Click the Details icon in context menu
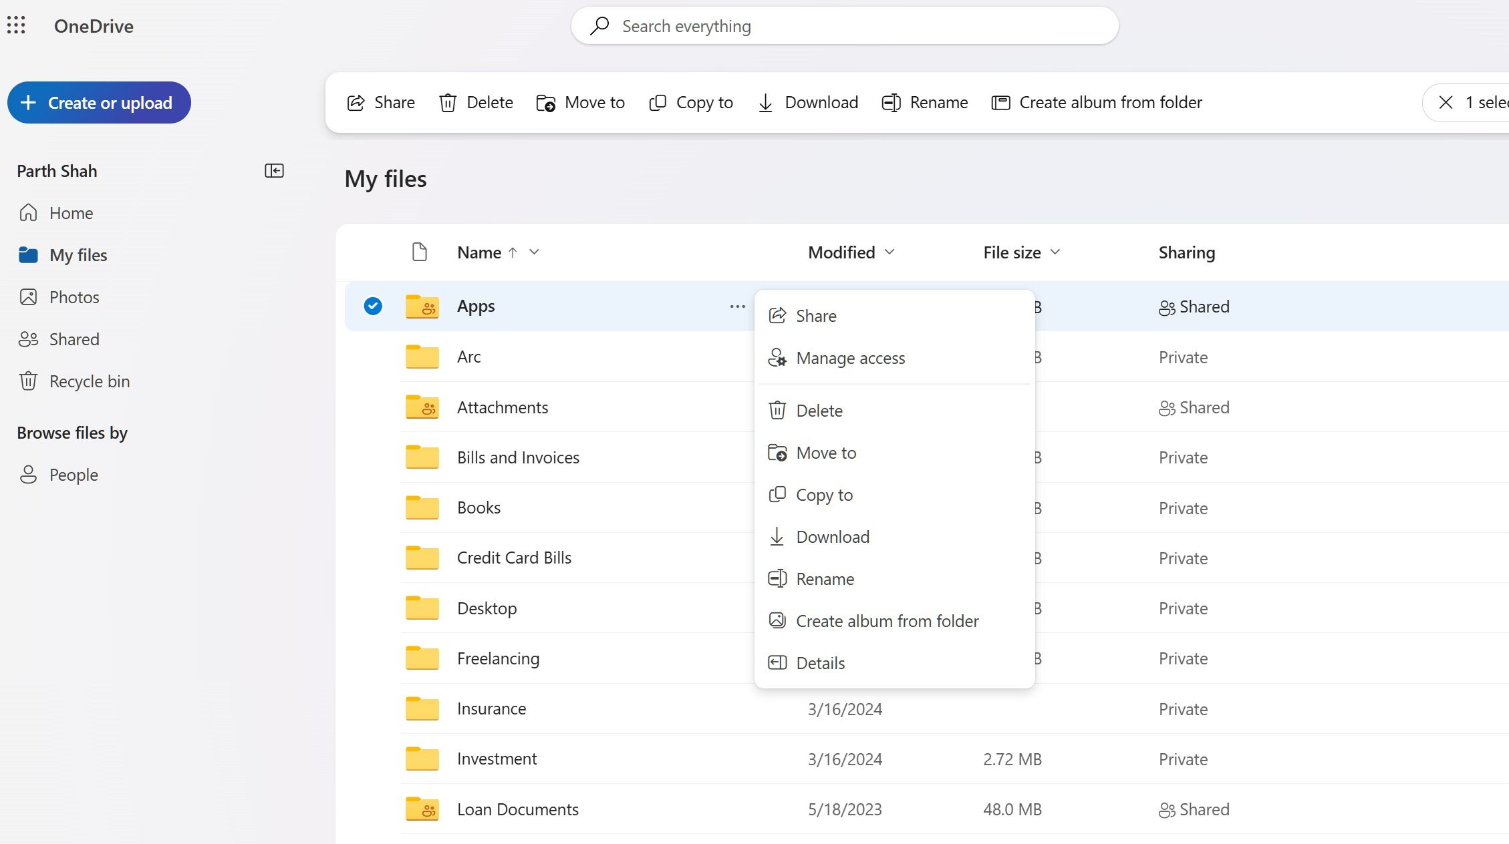This screenshot has width=1509, height=844. (777, 663)
